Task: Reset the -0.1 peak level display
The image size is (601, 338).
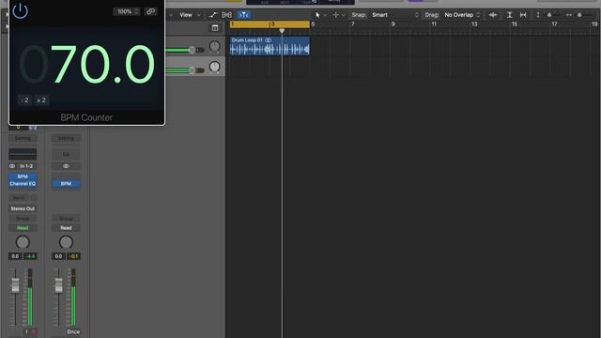Action: (x=73, y=256)
